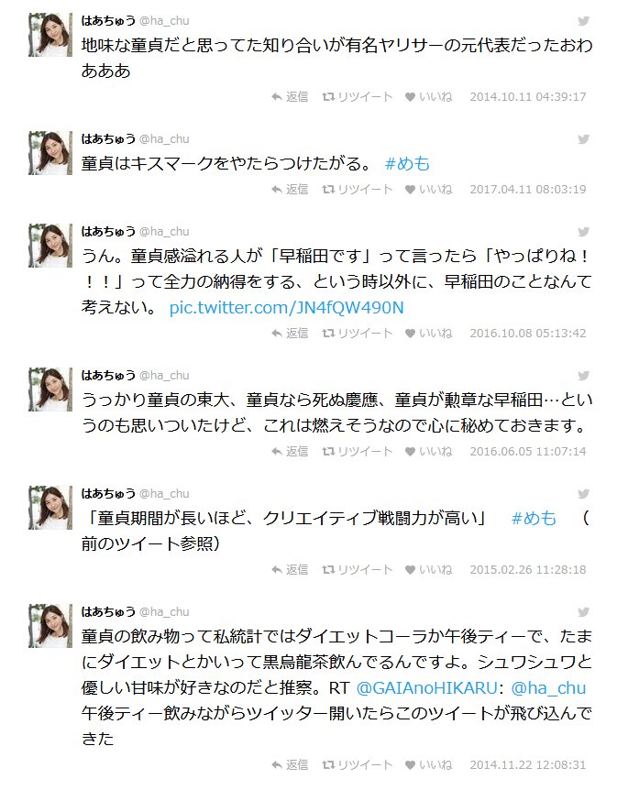Image resolution: width=617 pixels, height=790 pixels.
Task: Click はあちゅう username on 2016.06.05 tweet
Action: click(x=108, y=376)
